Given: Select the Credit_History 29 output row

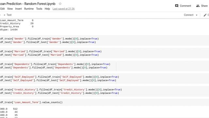Looking at the screenshot, I should coord(17,23).
